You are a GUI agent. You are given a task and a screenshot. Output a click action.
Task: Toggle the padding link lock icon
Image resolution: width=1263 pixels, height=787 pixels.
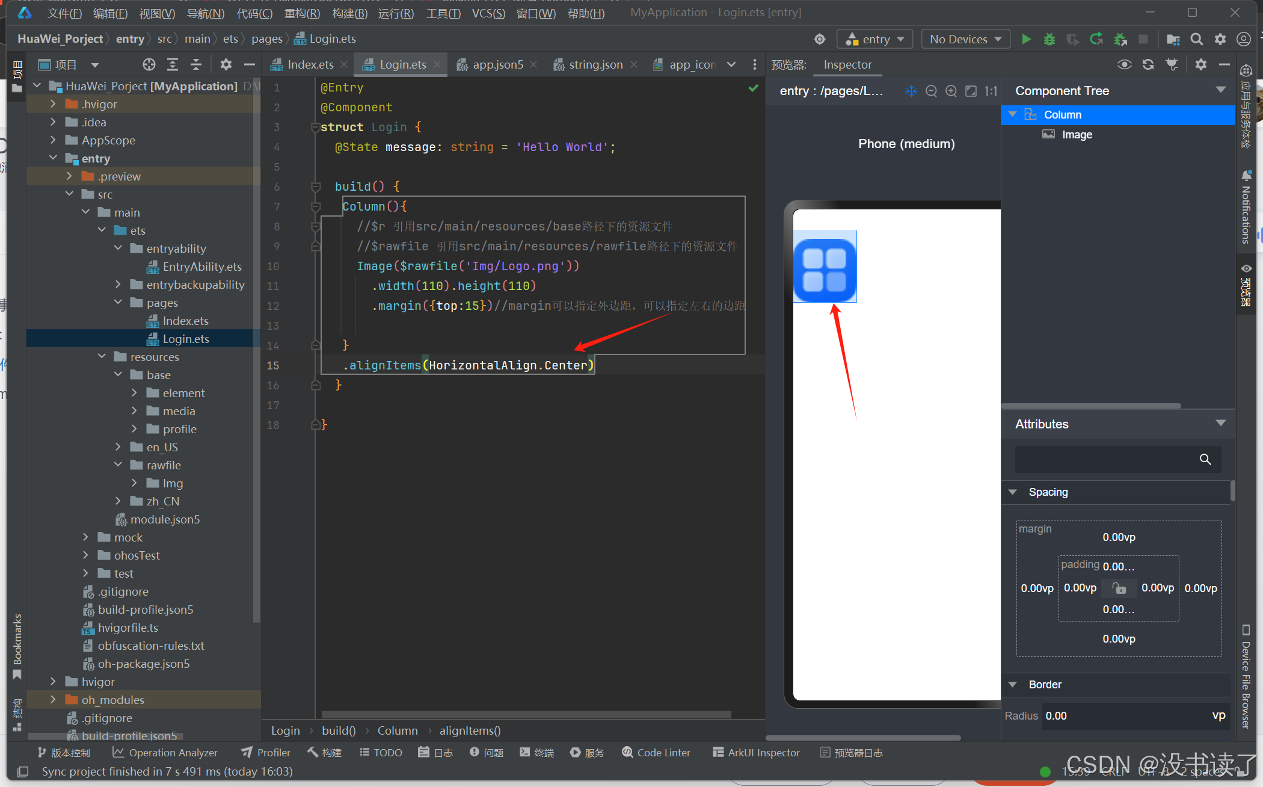tap(1119, 588)
